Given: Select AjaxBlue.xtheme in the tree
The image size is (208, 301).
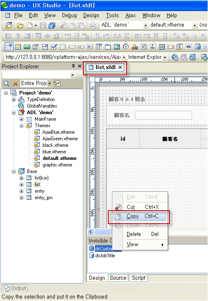Looking at the screenshot, I should point(58,132).
